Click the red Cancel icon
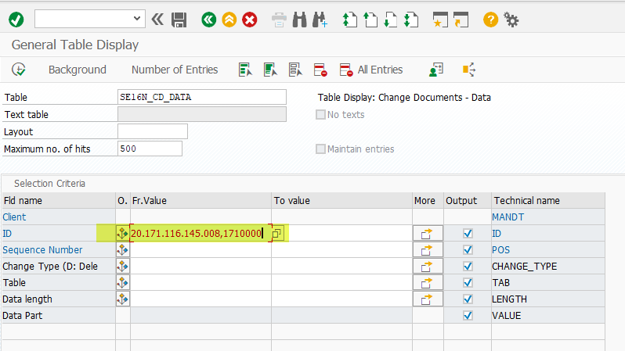625x351 pixels. (250, 20)
